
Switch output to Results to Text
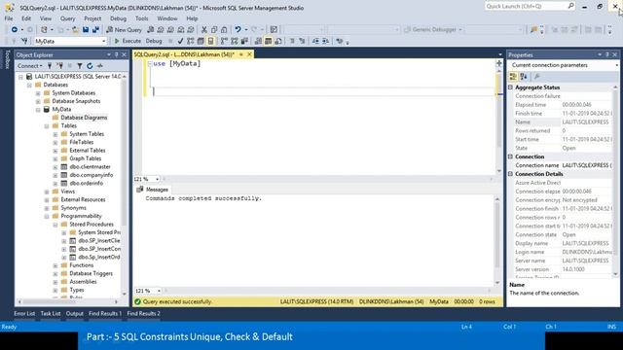[x=258, y=41]
